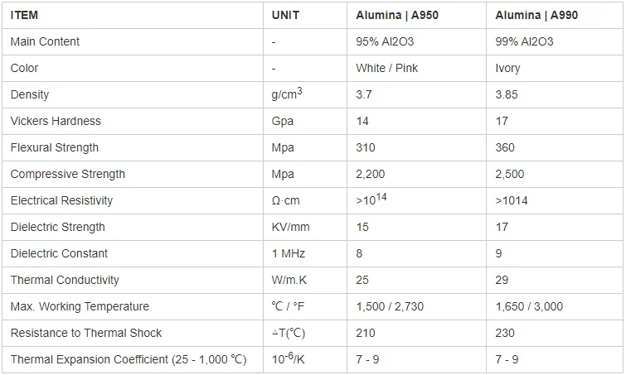Select the Electrical Resistivity row label
The height and width of the screenshot is (375, 626).
(x=61, y=200)
